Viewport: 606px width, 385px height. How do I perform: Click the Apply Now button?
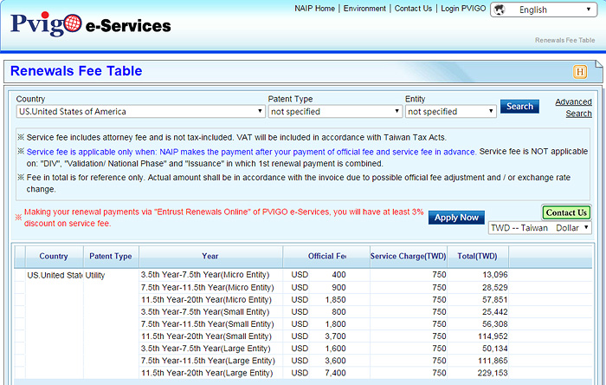point(456,218)
